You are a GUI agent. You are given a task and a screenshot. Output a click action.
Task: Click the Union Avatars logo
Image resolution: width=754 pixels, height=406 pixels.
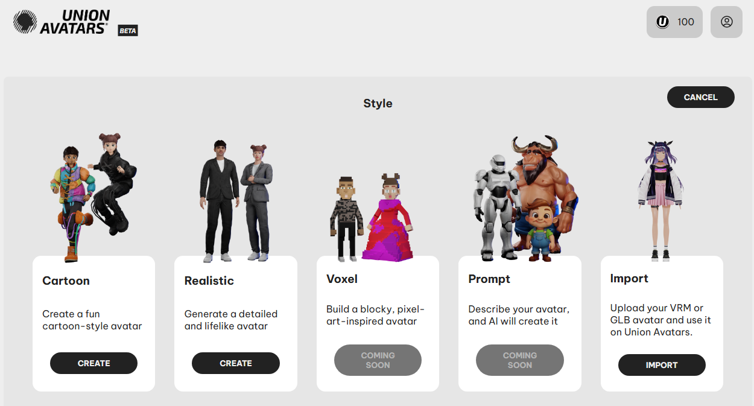(62, 22)
